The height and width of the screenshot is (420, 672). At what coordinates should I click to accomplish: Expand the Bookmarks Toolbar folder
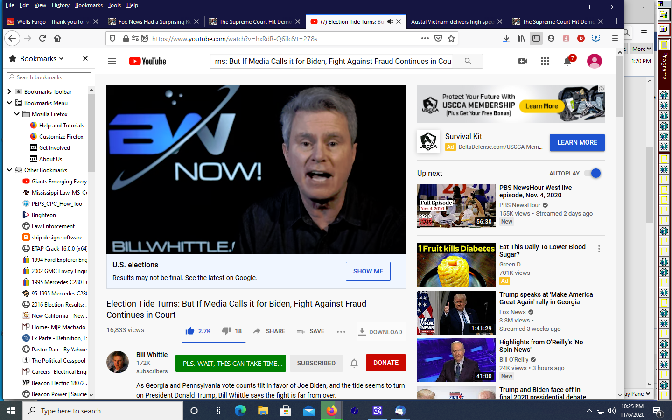pos(9,91)
